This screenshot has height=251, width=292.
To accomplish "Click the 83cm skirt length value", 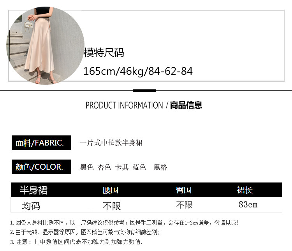I will (248, 205).
